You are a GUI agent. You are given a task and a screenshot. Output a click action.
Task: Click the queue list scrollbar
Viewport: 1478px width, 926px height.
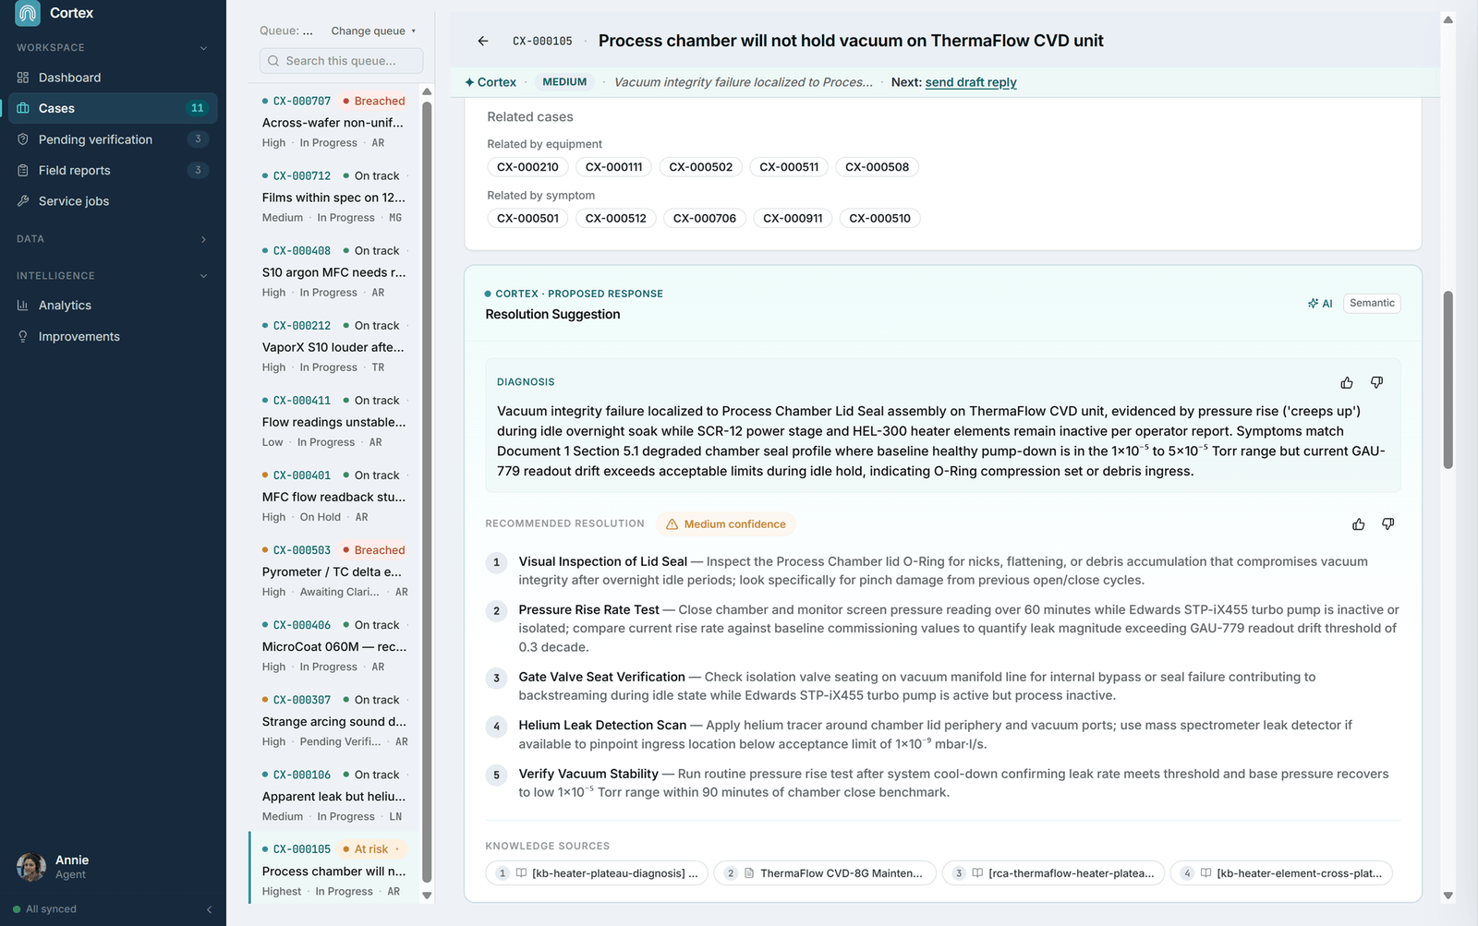pyautogui.click(x=427, y=492)
